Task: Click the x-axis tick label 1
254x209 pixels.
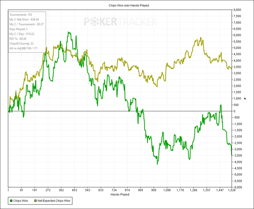Action: pyautogui.click(x=8, y=190)
